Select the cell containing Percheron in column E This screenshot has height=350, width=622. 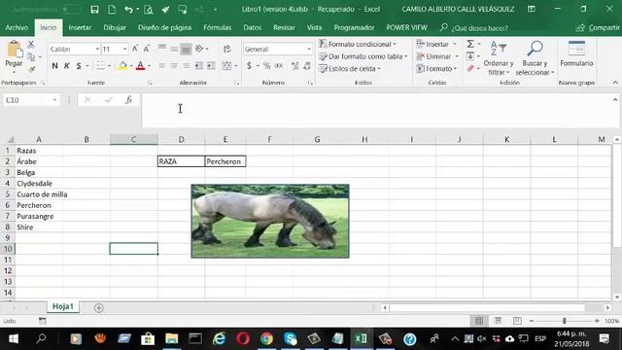tap(225, 161)
